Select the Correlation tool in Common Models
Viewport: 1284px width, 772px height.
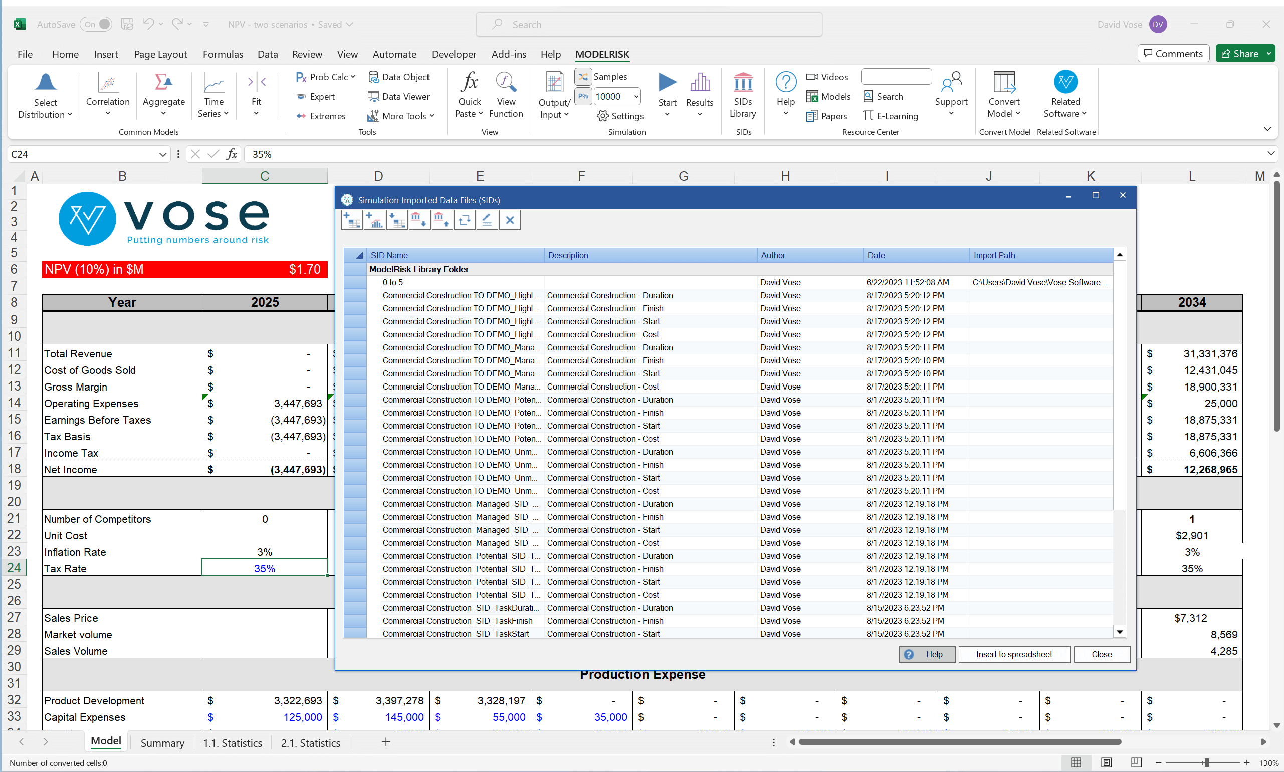(x=107, y=95)
